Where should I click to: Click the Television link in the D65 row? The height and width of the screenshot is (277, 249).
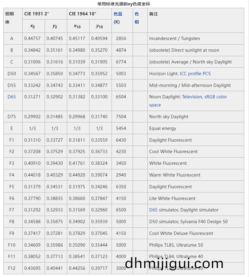(192, 97)
